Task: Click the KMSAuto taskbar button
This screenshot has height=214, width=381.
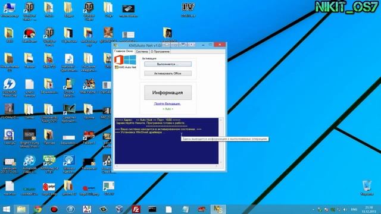Action: pyautogui.click(x=218, y=209)
